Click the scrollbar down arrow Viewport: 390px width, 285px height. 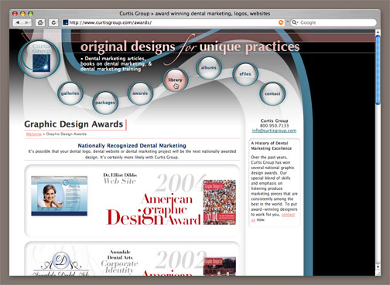pos(378,267)
